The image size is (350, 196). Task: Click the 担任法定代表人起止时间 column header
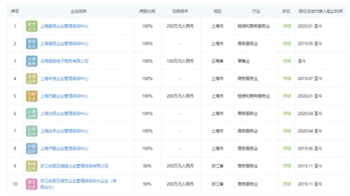point(320,11)
